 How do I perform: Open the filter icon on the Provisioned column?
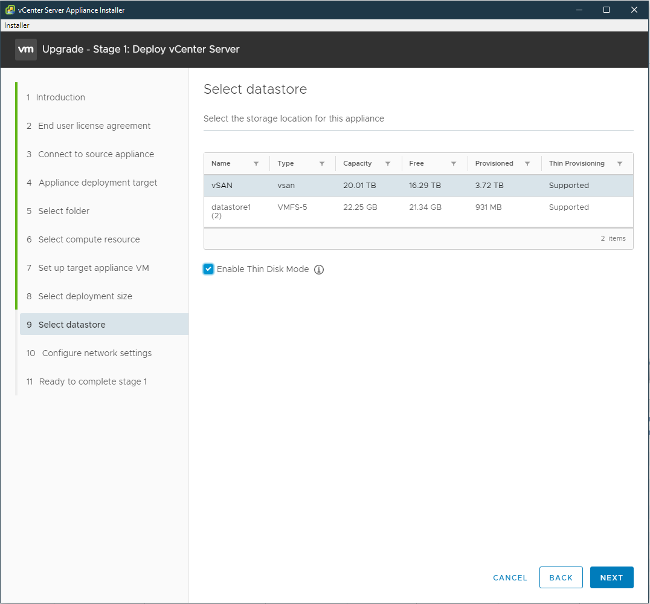pyautogui.click(x=527, y=163)
